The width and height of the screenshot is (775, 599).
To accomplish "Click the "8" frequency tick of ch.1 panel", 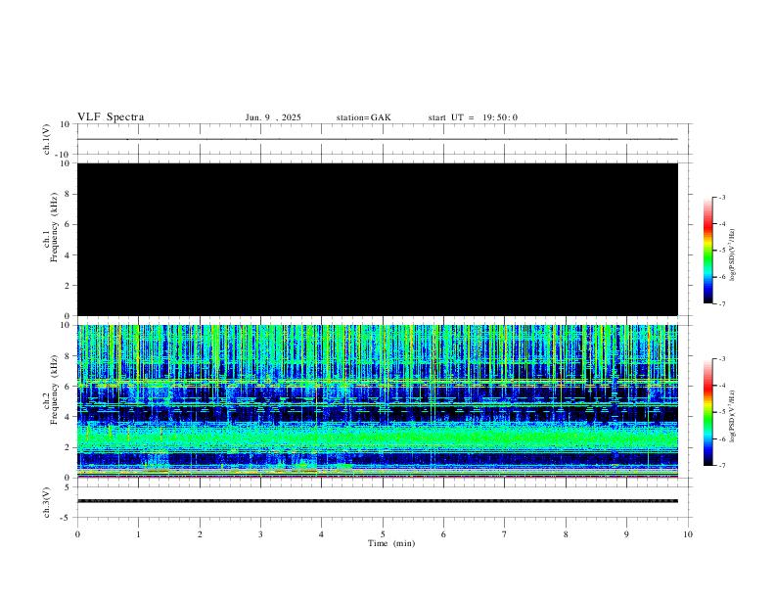I will [68, 194].
